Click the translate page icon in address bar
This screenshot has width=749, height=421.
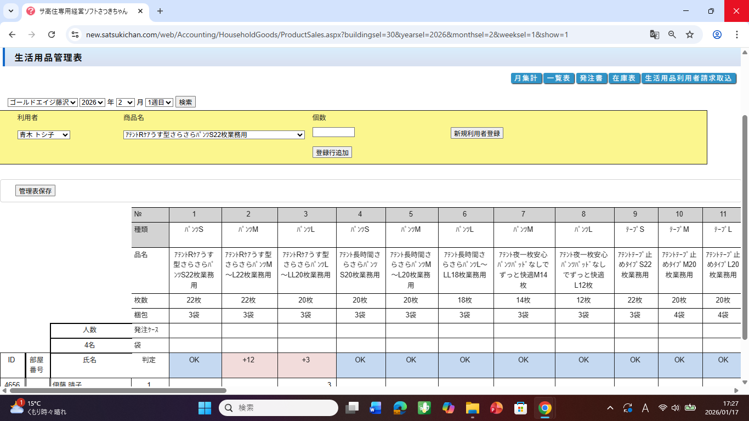coord(654,35)
